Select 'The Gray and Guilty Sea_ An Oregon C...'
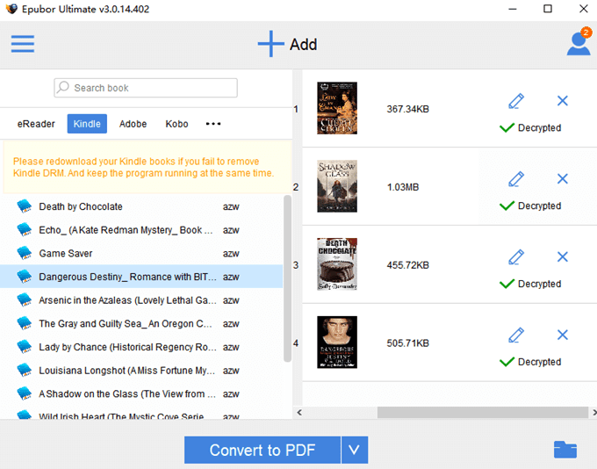Viewport: 597px width, 469px height. click(x=141, y=323)
